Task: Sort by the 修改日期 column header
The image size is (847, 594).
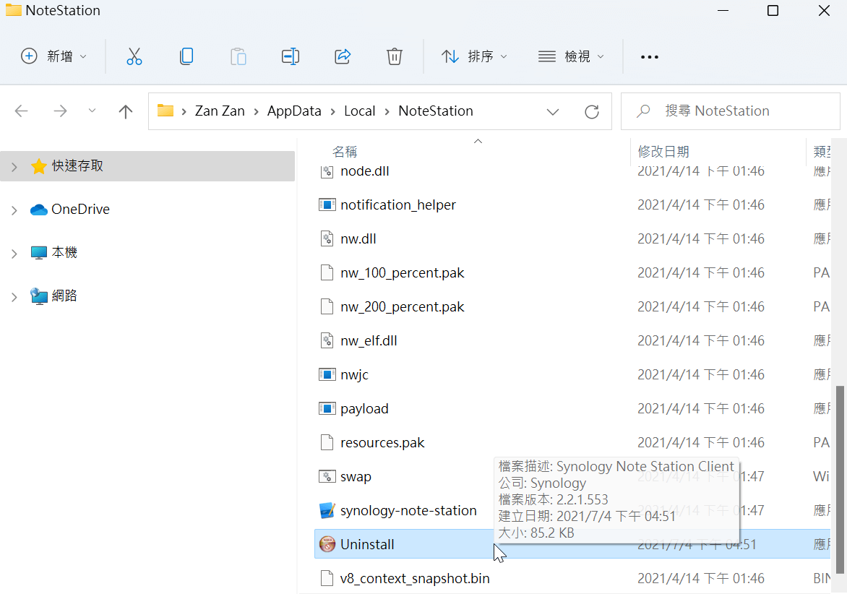Action: click(x=663, y=151)
